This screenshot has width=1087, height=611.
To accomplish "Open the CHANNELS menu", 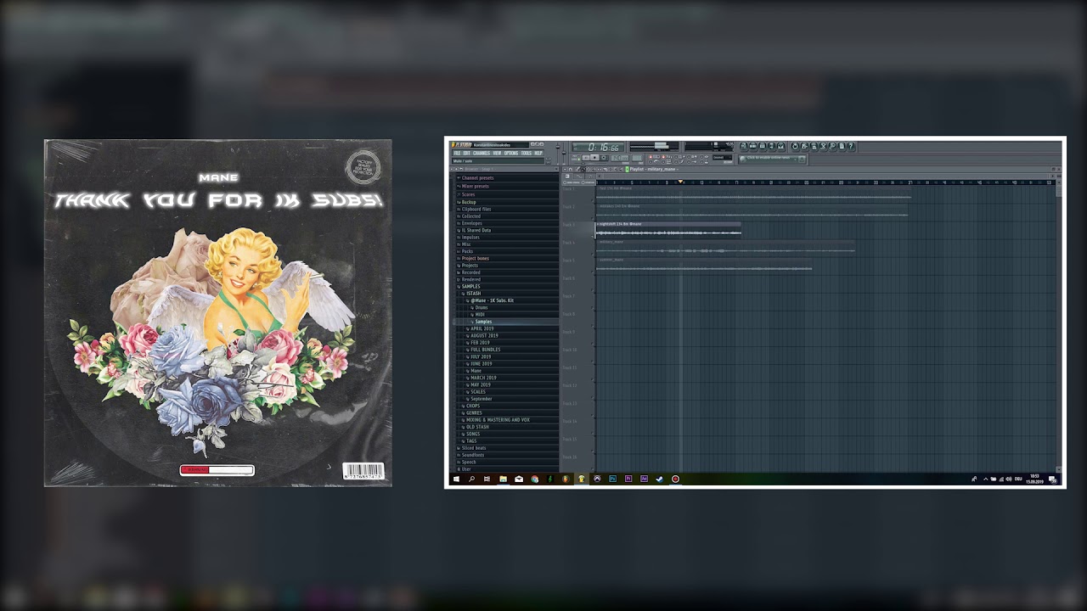I will pos(482,153).
